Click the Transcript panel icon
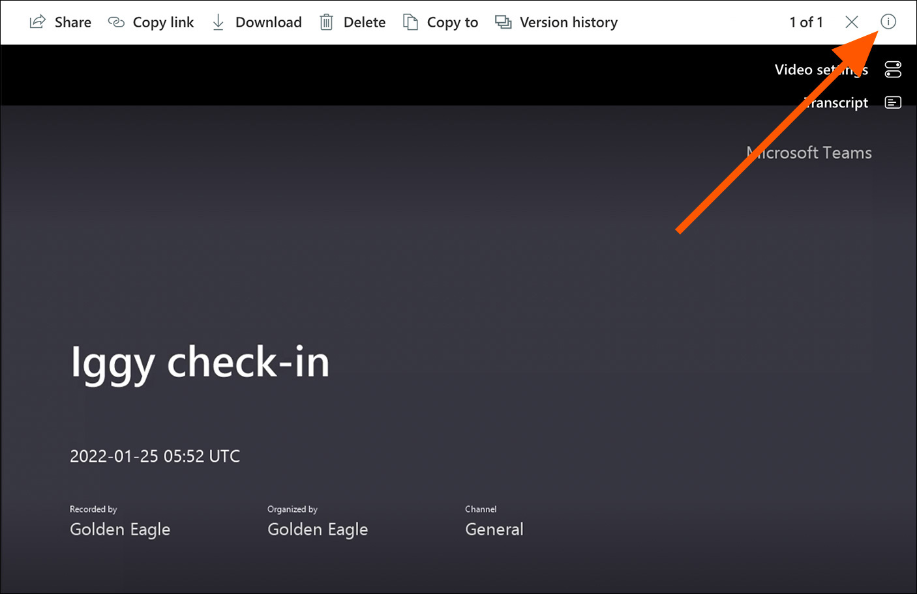The height and width of the screenshot is (594, 917). (x=893, y=103)
